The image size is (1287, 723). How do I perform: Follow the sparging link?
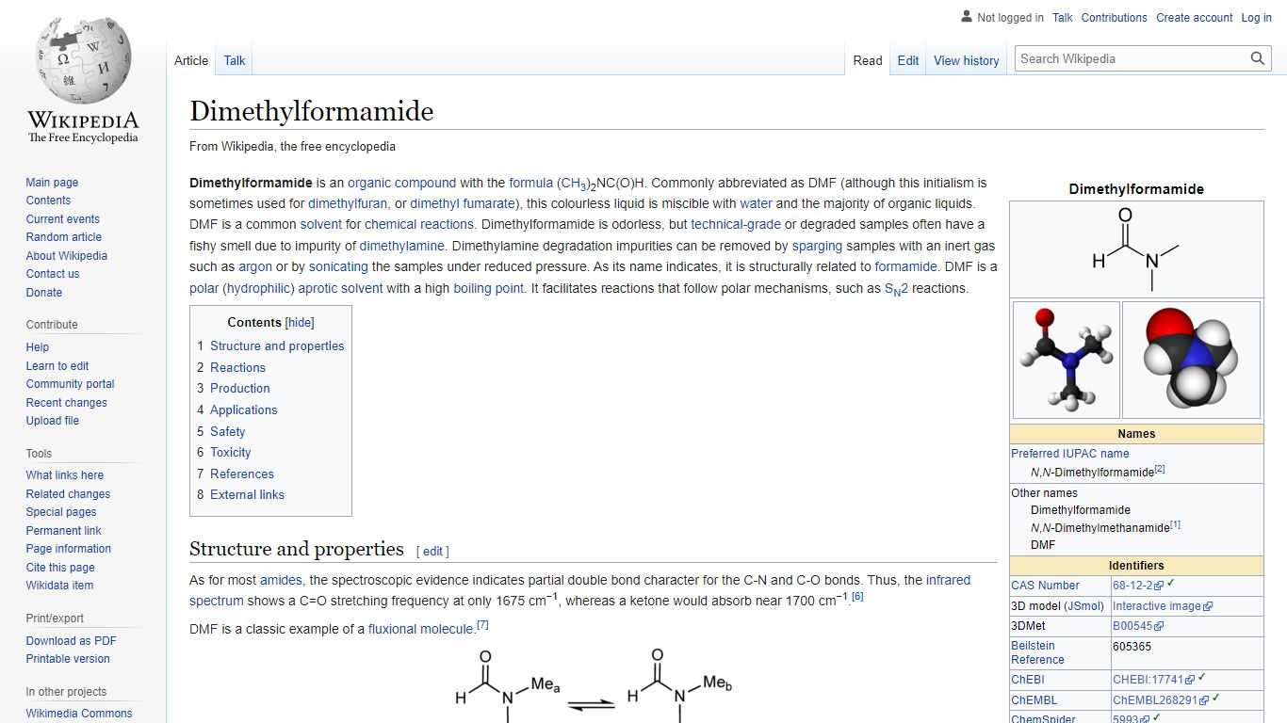click(x=817, y=246)
